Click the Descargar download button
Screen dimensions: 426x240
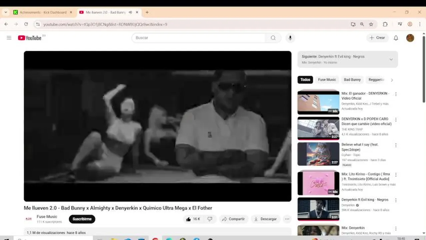coord(265,219)
